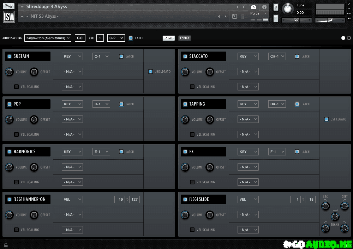The height and width of the screenshot is (249, 353).
Task: Click the Hammer-On max velocity field 127
Action: pos(134,200)
